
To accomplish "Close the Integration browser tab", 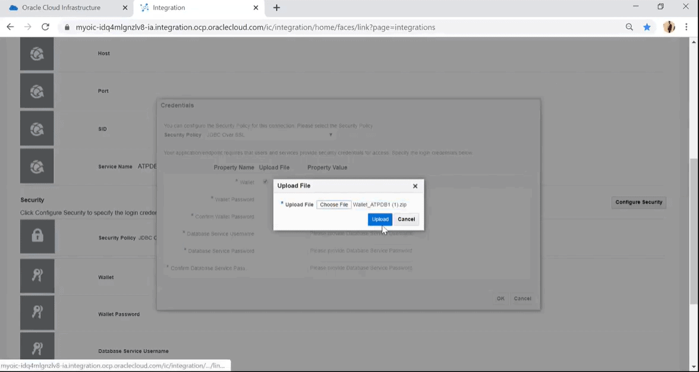I will (x=256, y=8).
